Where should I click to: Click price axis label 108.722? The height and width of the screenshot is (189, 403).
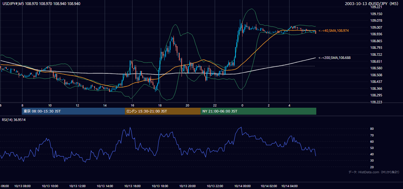(x=376, y=54)
